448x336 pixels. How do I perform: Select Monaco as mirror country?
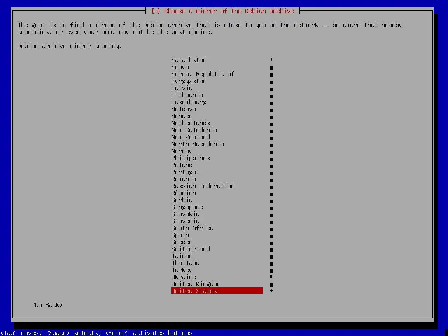click(182, 116)
